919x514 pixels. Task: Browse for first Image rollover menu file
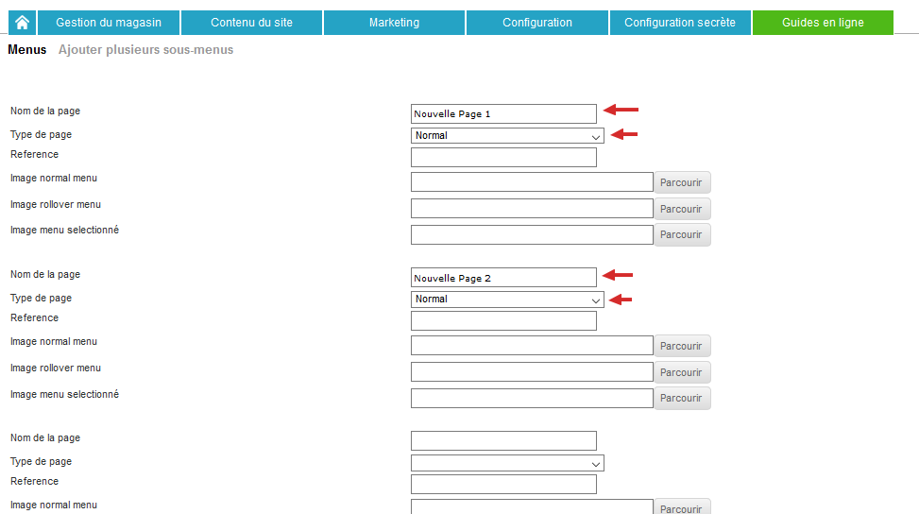tap(682, 209)
